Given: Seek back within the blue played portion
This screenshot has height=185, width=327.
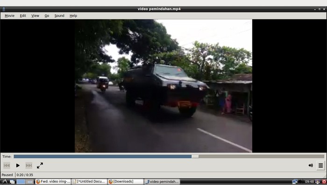Looking at the screenshot, I should [x=103, y=157].
